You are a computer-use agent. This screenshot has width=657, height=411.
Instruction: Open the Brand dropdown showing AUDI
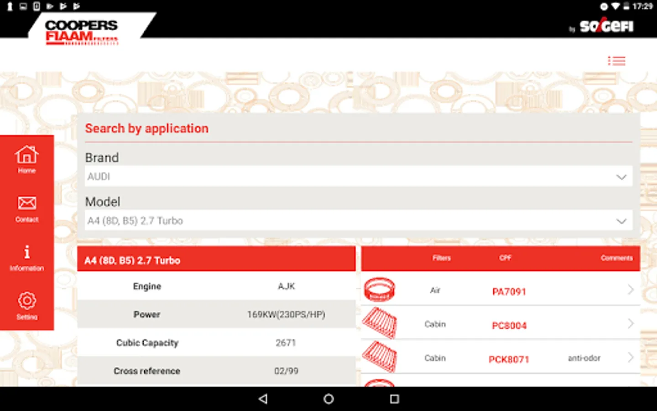click(x=359, y=176)
